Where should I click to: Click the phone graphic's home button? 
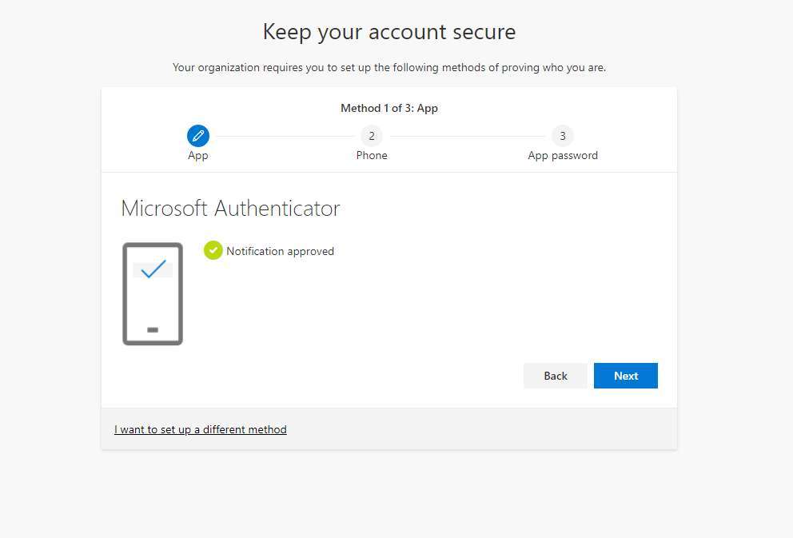[153, 329]
